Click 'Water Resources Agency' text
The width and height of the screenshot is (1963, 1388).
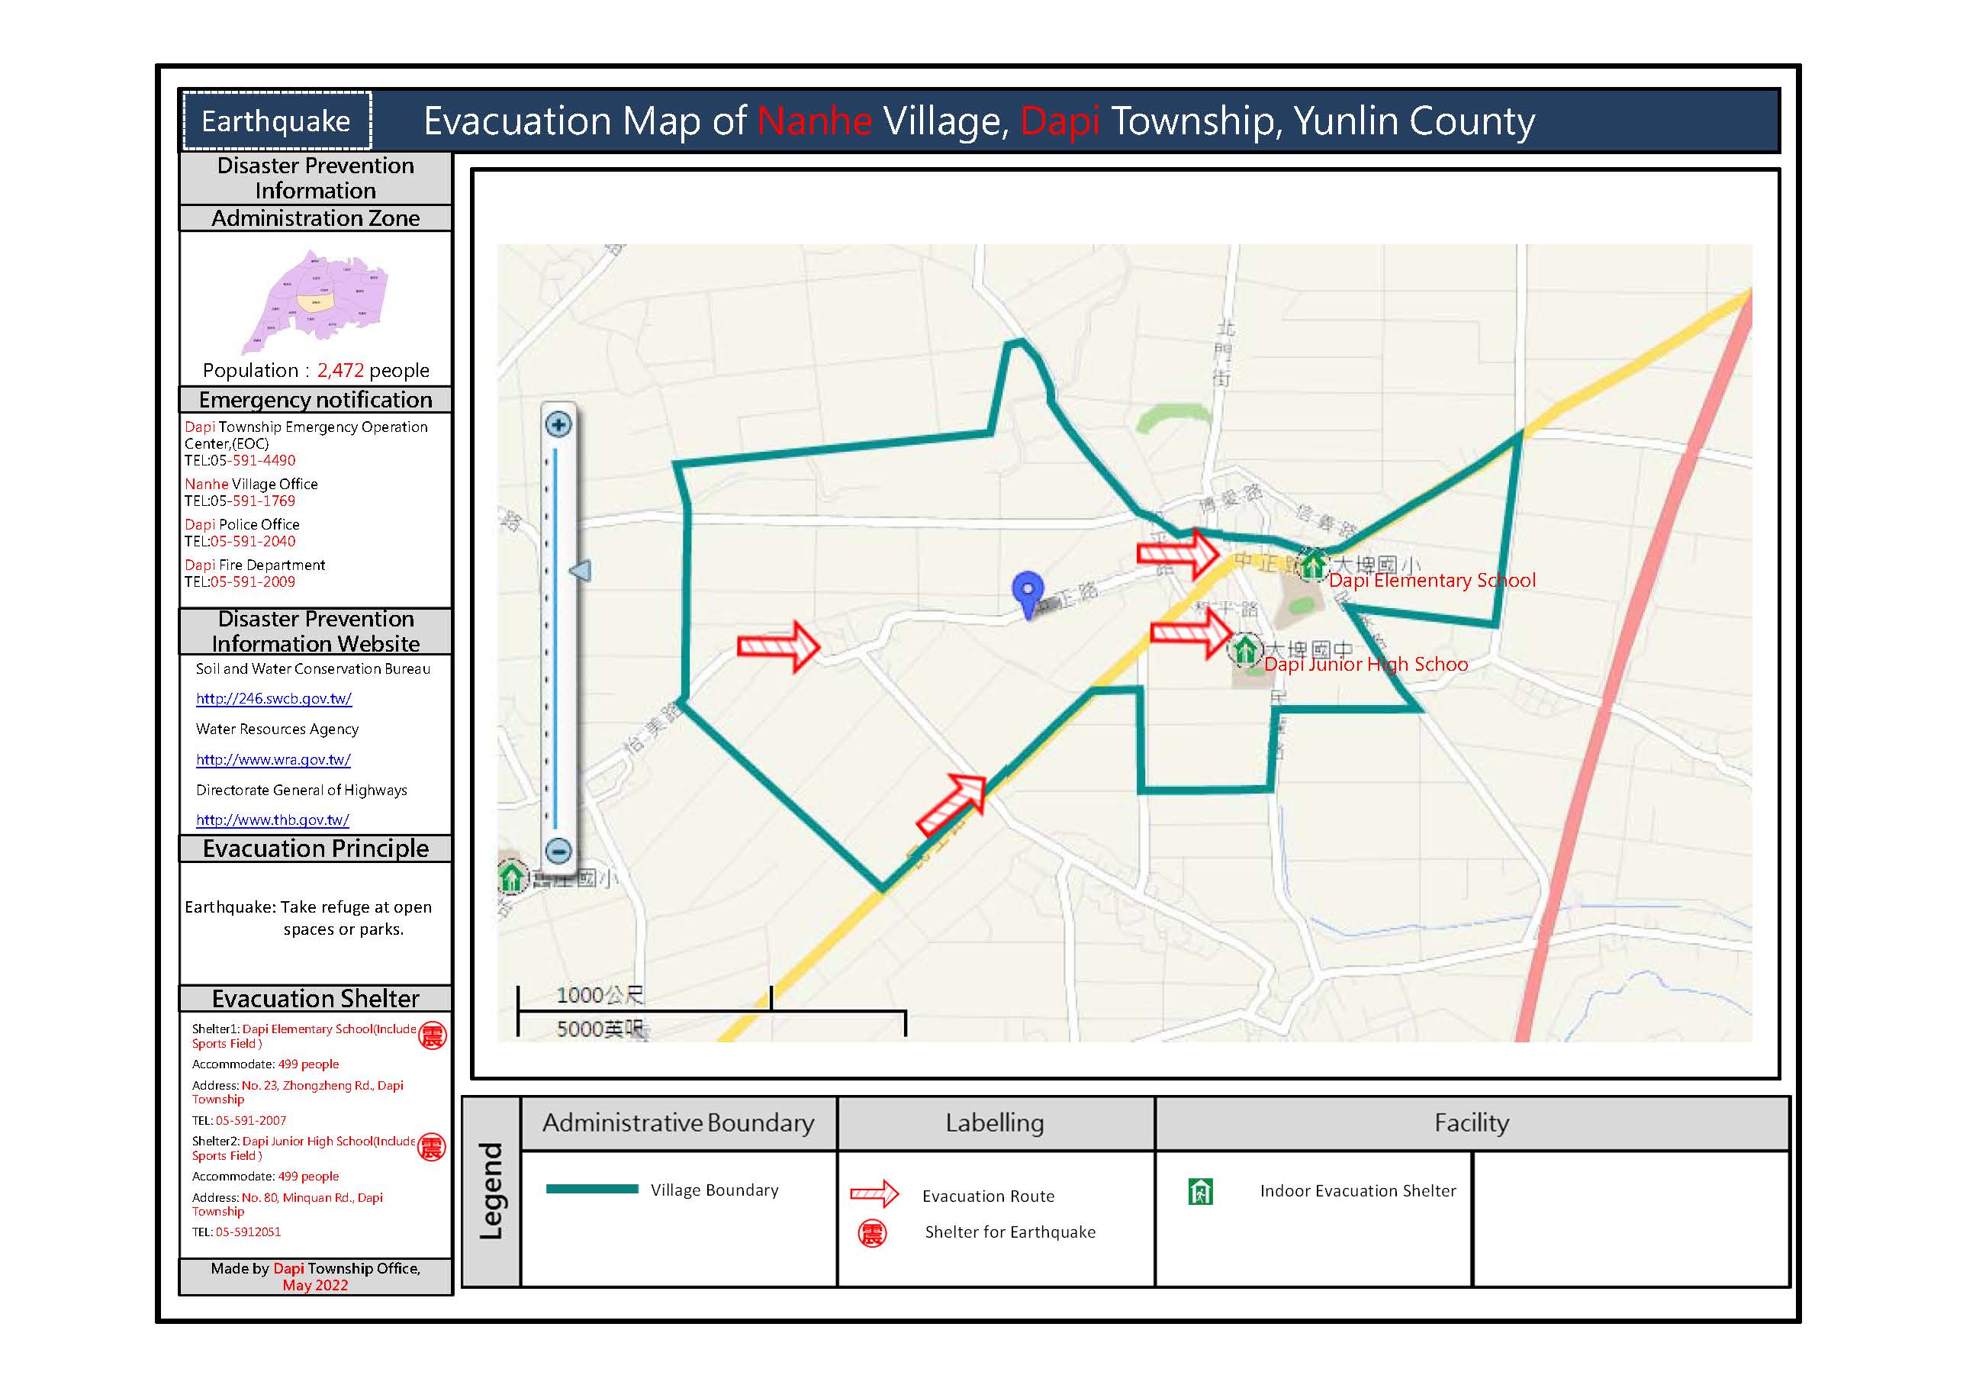point(277,729)
